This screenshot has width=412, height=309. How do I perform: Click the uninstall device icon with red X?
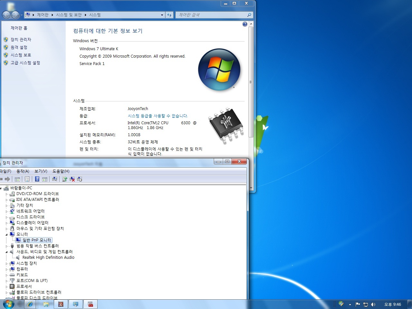click(x=72, y=179)
